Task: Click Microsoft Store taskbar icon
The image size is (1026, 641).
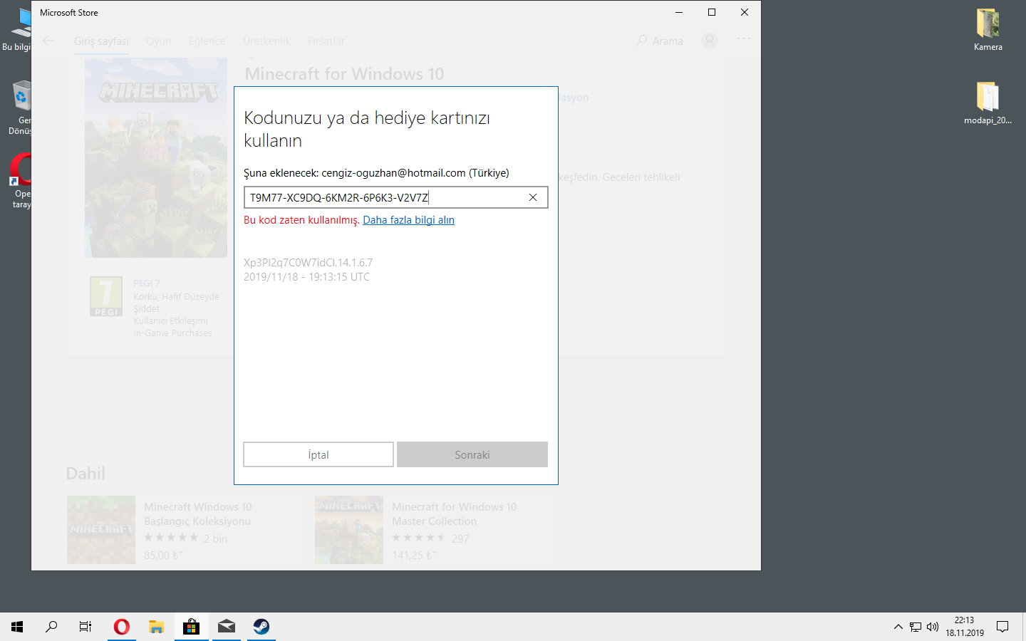Action: coord(191,627)
